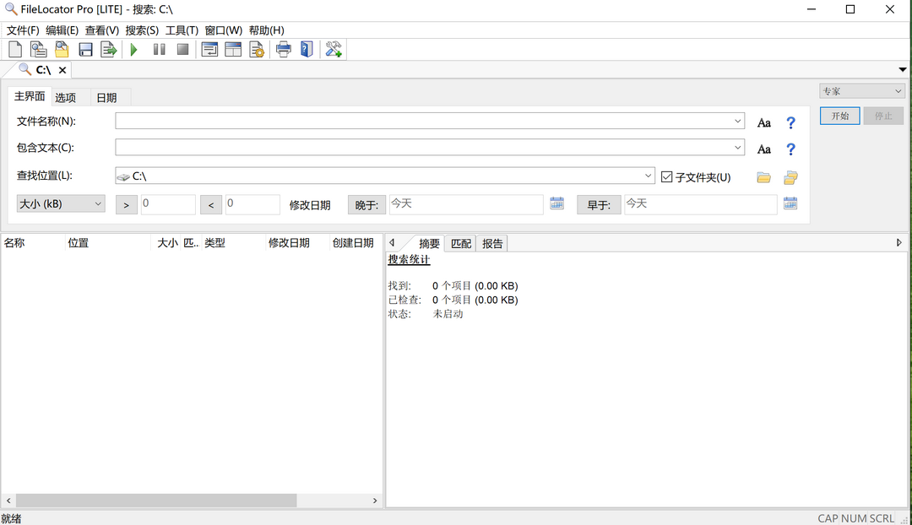This screenshot has height=525, width=912.
Task: Click the save search floppy disk icon
Action: 85,50
